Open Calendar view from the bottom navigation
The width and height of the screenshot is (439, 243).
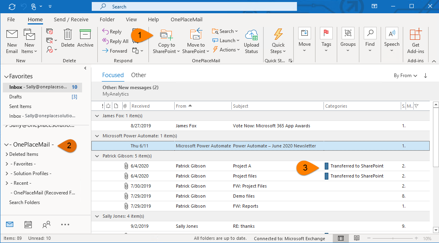point(28,225)
